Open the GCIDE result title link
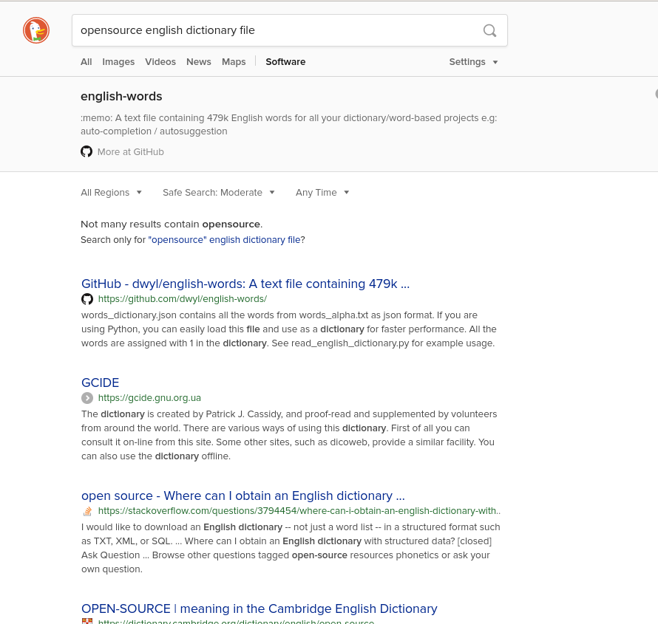The width and height of the screenshot is (658, 624). 100,383
